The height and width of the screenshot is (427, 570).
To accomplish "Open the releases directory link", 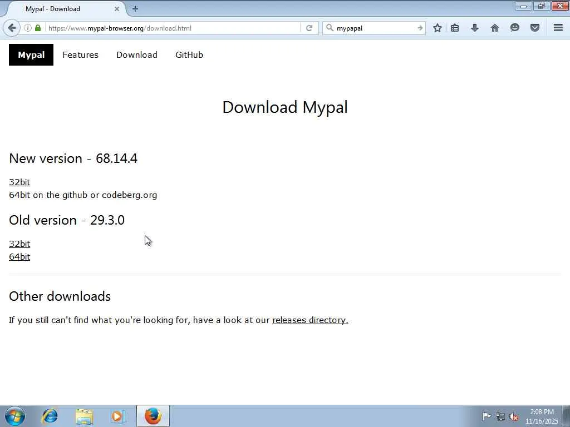I will point(310,320).
